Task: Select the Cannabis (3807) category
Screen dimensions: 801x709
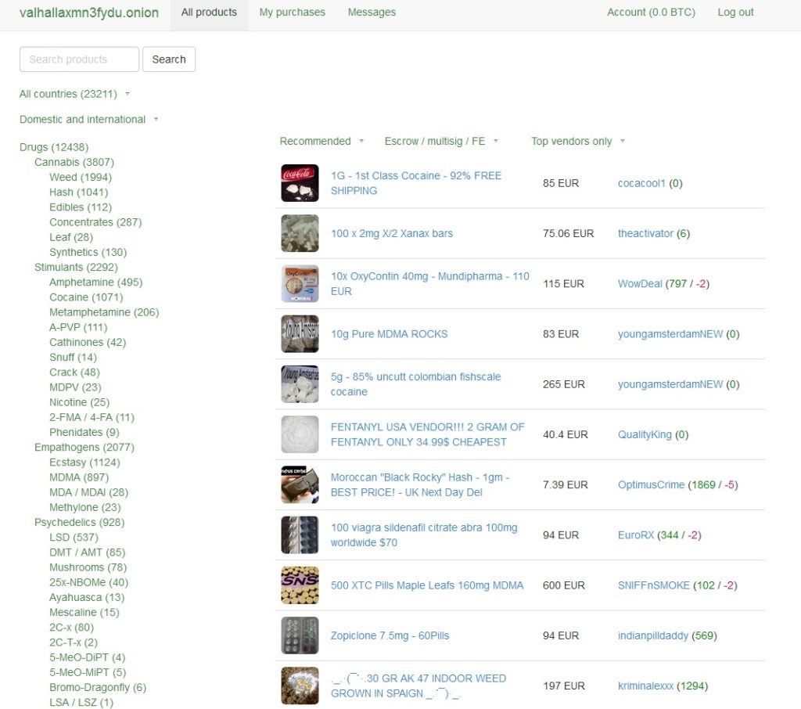Action: tap(74, 162)
